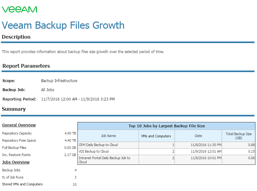Click the Jobs Overview heading link
257x191 pixels.
[16, 162]
